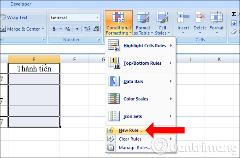Viewport: 240px width, 158px height.
Task: Apply Accounting dollar format
Action: point(54,29)
